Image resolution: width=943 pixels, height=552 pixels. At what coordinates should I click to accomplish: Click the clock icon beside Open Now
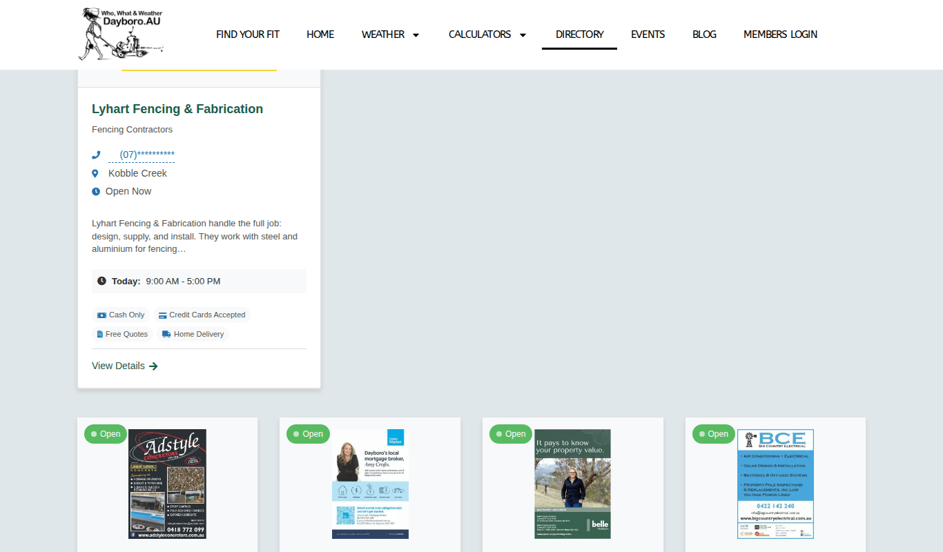pyautogui.click(x=96, y=192)
